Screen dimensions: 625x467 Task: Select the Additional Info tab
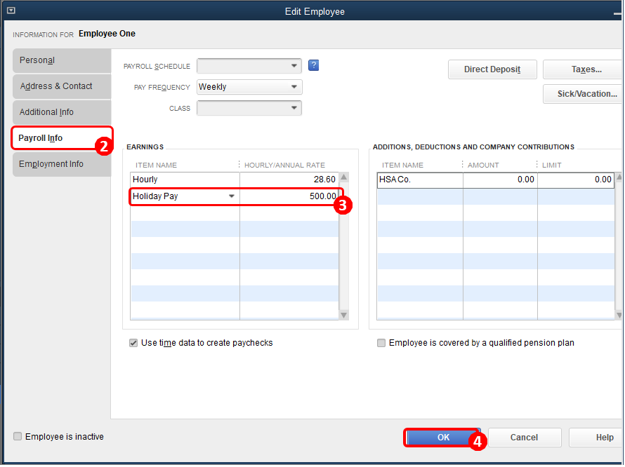coord(61,112)
